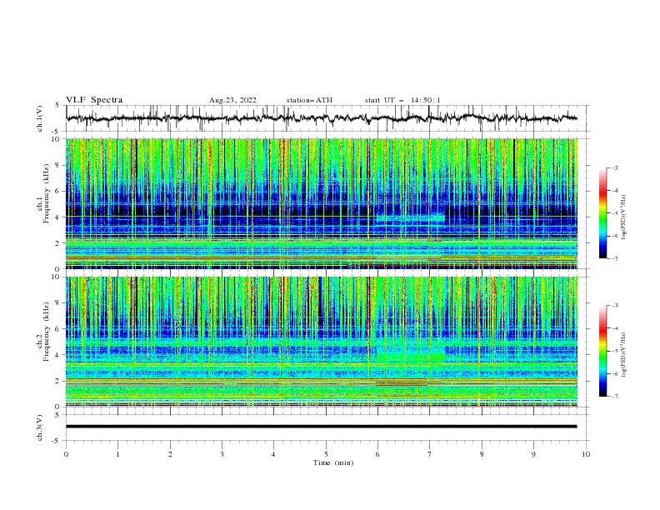
Task: Click the ch.1 spectrogram colorbar
Action: [603, 213]
